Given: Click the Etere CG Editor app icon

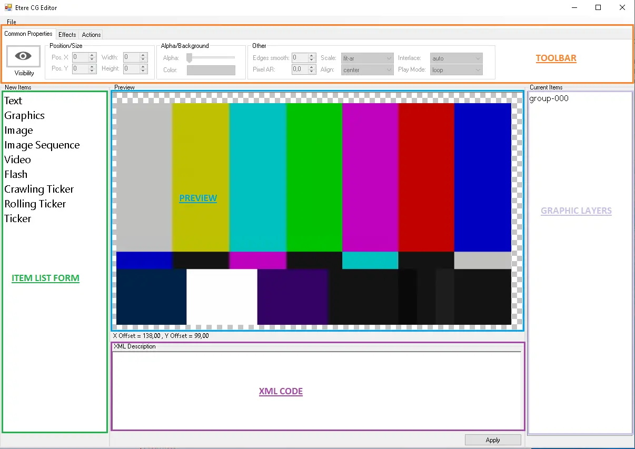Looking at the screenshot, I should [8, 8].
